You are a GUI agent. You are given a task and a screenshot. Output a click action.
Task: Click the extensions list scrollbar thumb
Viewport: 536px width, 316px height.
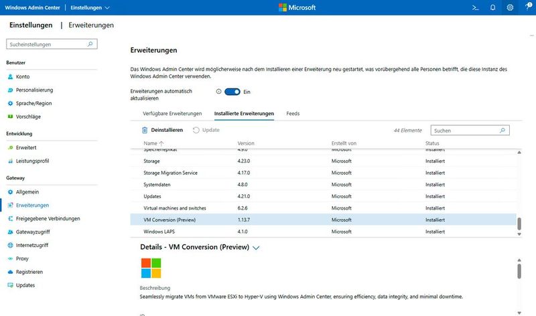coord(519,224)
